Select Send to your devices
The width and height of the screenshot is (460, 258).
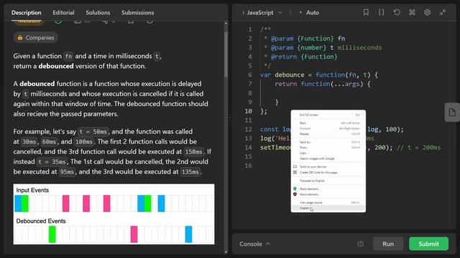[328, 167]
